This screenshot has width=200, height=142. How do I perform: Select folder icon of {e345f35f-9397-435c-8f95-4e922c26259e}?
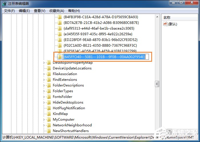point(60,34)
